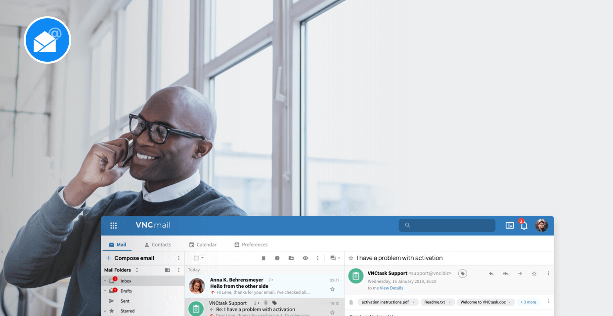Click the View Details link
The width and height of the screenshot is (613, 316).
tap(392, 288)
